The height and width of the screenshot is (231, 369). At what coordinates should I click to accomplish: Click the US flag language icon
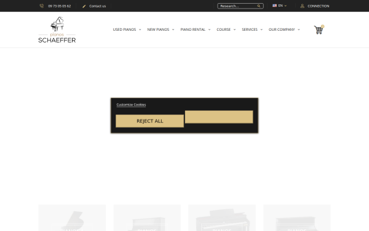[274, 6]
